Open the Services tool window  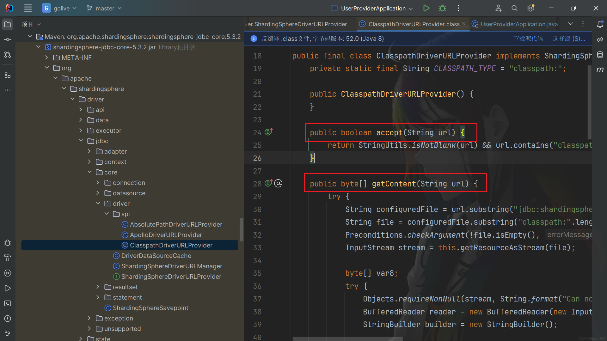(8, 273)
